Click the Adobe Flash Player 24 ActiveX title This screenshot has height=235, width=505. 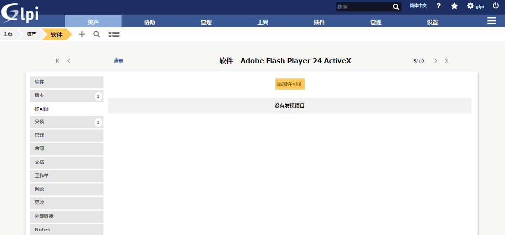pyautogui.click(x=296, y=61)
